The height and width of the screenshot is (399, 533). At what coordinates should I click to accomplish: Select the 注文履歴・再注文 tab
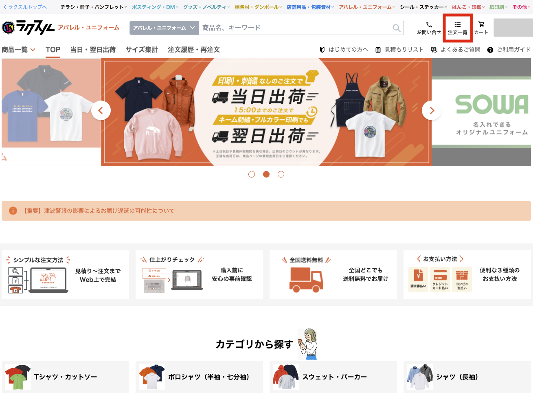[193, 49]
